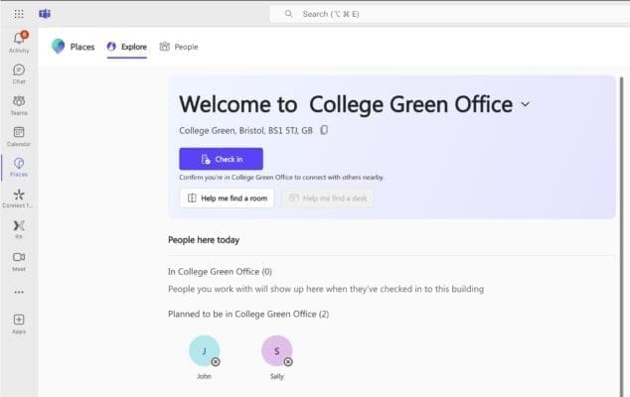Show more apps via ellipsis icon
Viewport: 630px width, 397px height.
(19, 292)
